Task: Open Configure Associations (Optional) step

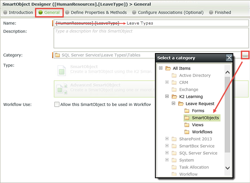Action: 168,12
